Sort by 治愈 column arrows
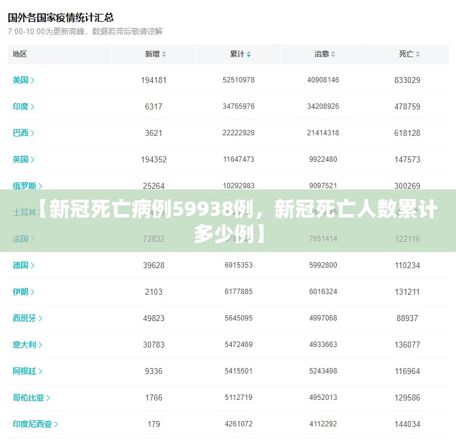The height and width of the screenshot is (442, 456). [333, 54]
